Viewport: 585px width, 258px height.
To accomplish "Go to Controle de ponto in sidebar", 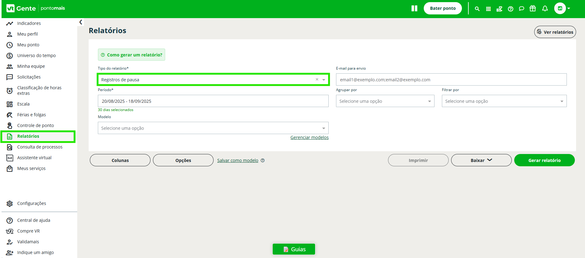I will [35, 125].
